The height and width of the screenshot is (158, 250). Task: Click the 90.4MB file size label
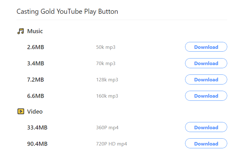tap(37, 144)
